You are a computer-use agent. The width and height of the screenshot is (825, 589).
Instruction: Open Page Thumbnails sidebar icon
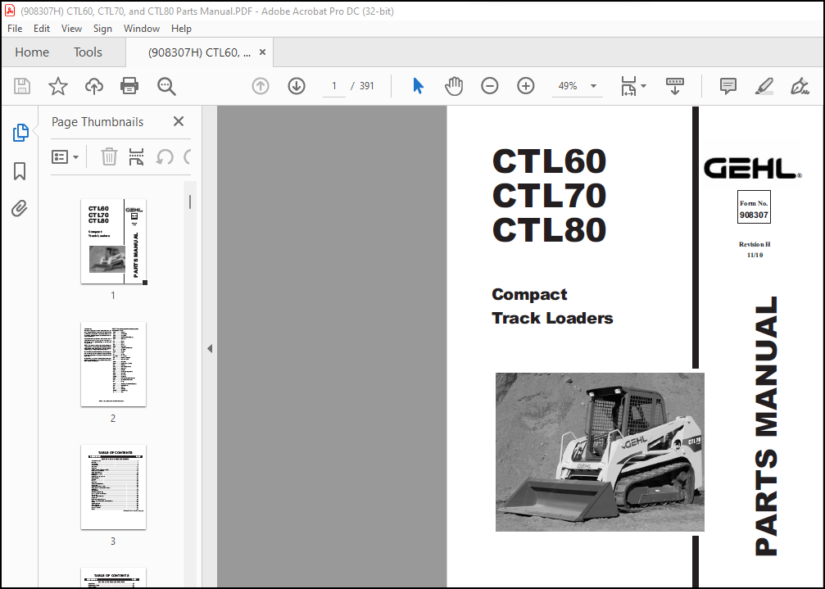(x=20, y=133)
